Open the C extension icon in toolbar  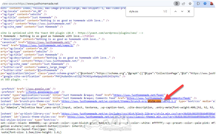coord(198,4)
